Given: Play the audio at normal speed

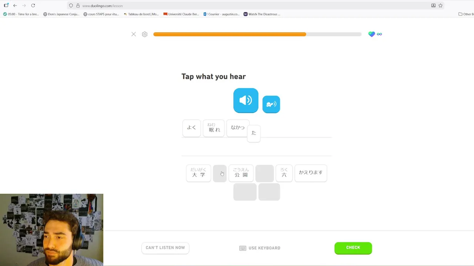Looking at the screenshot, I should pyautogui.click(x=246, y=100).
